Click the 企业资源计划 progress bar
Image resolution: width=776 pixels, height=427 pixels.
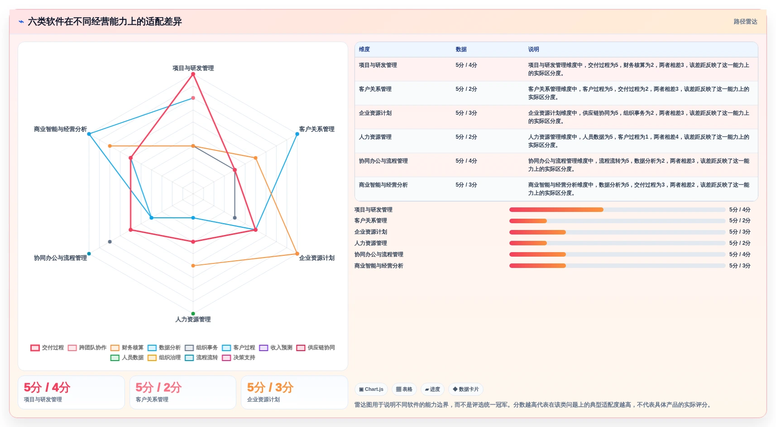[x=617, y=232]
